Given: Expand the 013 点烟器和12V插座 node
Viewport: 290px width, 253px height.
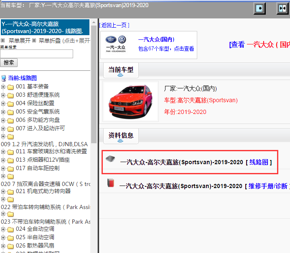Looking at the screenshot, I should (x=3, y=160).
